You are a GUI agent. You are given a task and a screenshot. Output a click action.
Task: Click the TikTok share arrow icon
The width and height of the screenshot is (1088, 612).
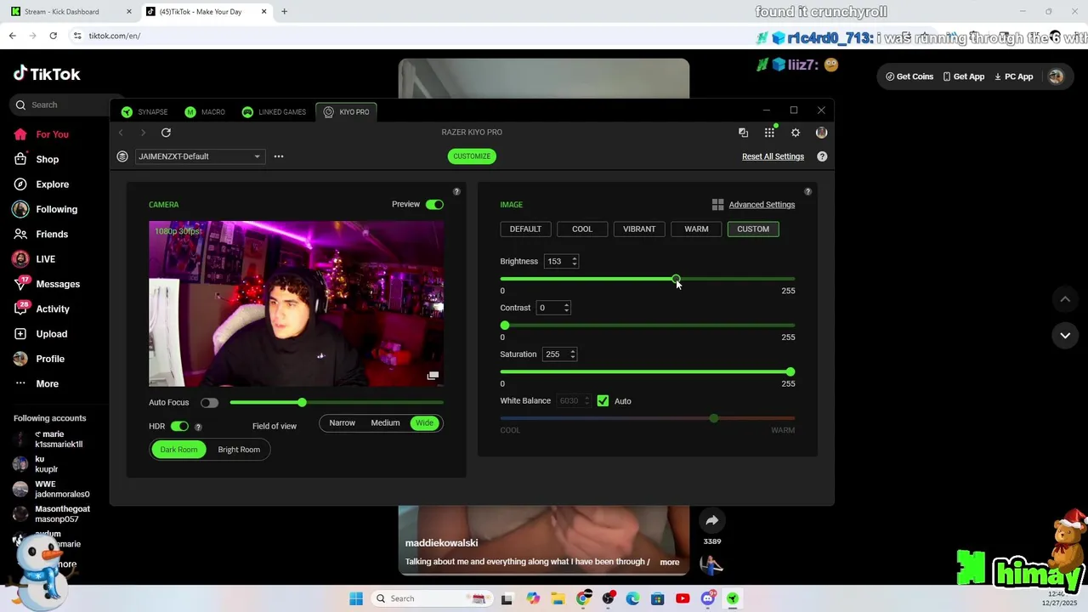tap(712, 521)
